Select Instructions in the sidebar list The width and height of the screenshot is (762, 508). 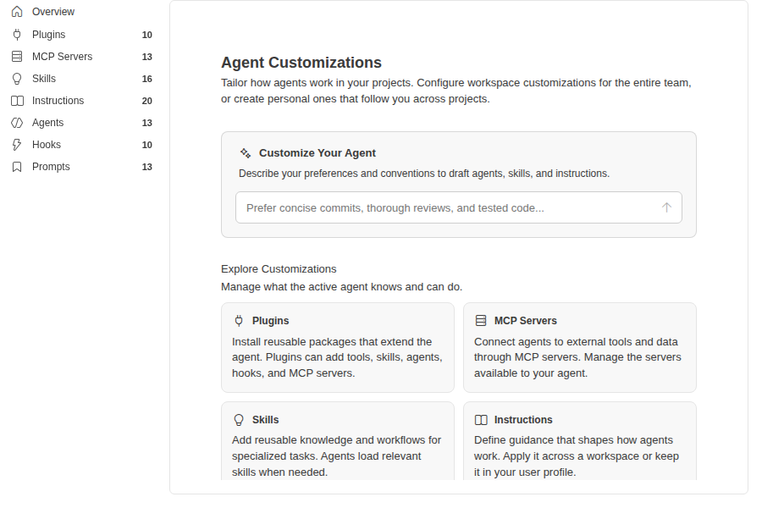[x=81, y=101]
